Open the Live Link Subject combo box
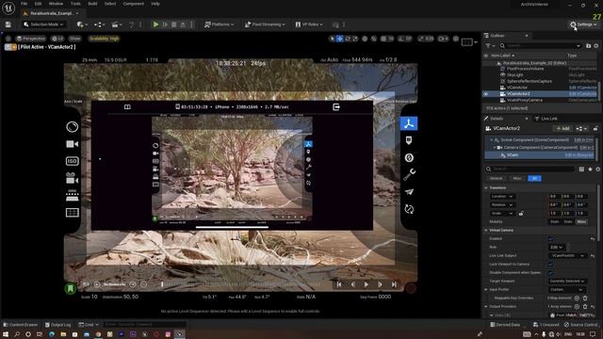Screen dimensions: 603x339 coord(567,255)
